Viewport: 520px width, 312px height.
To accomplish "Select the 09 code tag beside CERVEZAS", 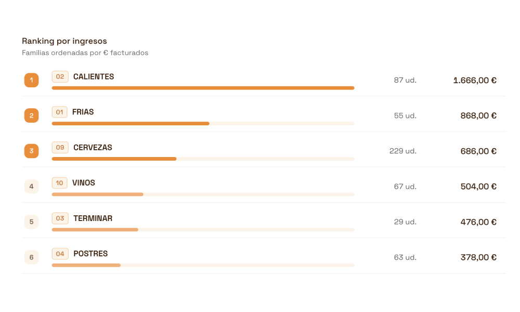I will (60, 148).
